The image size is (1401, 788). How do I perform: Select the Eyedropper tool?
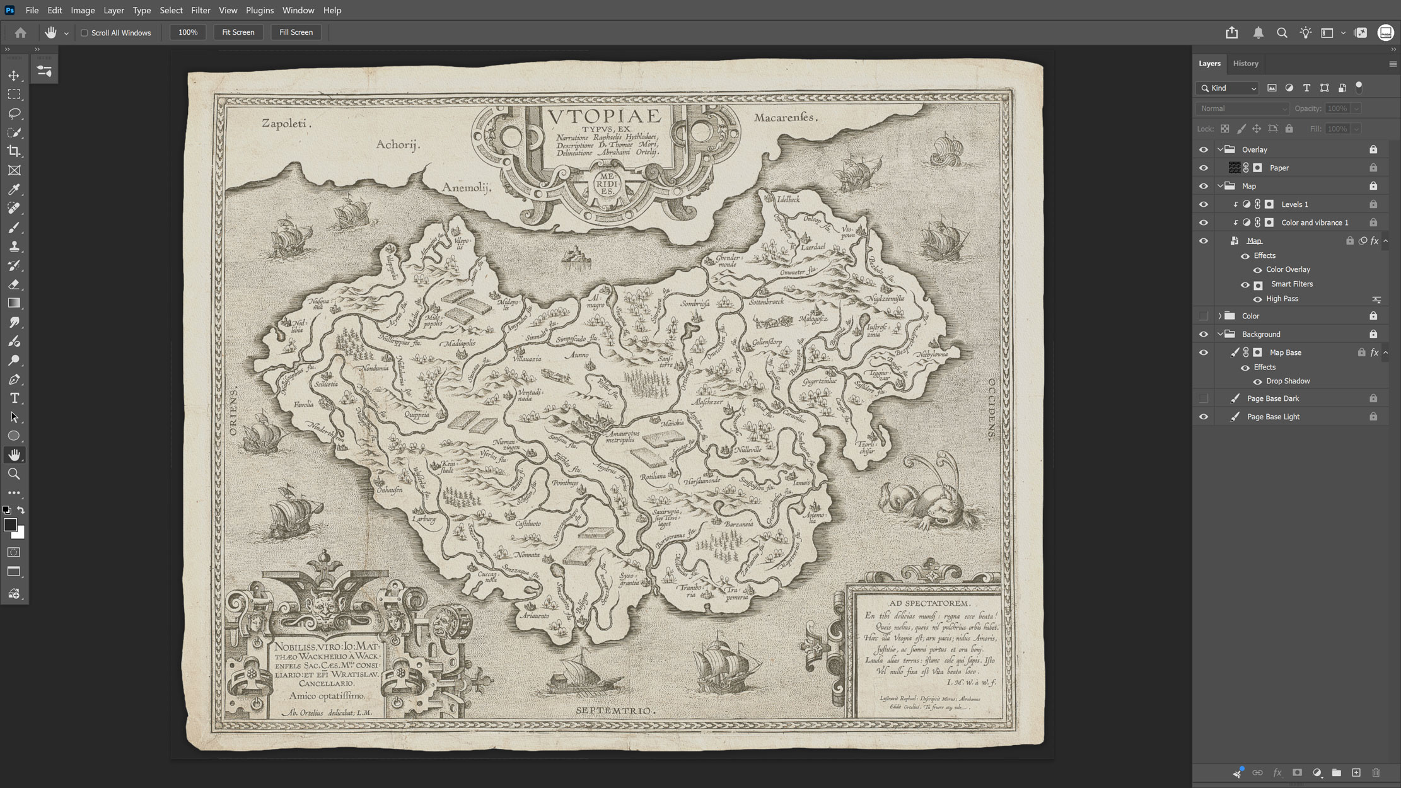click(14, 189)
